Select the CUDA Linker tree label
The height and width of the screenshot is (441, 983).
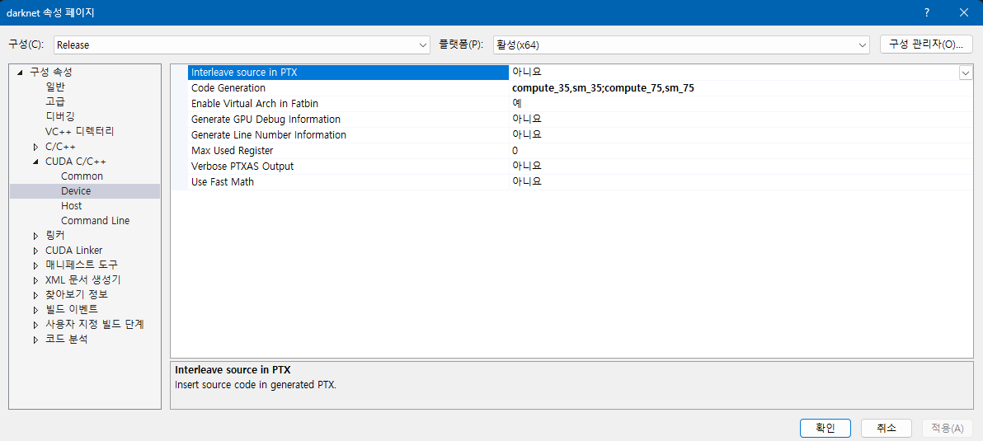tap(74, 251)
